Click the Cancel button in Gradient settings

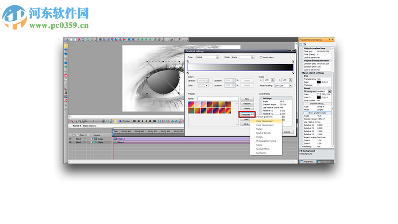[287, 132]
